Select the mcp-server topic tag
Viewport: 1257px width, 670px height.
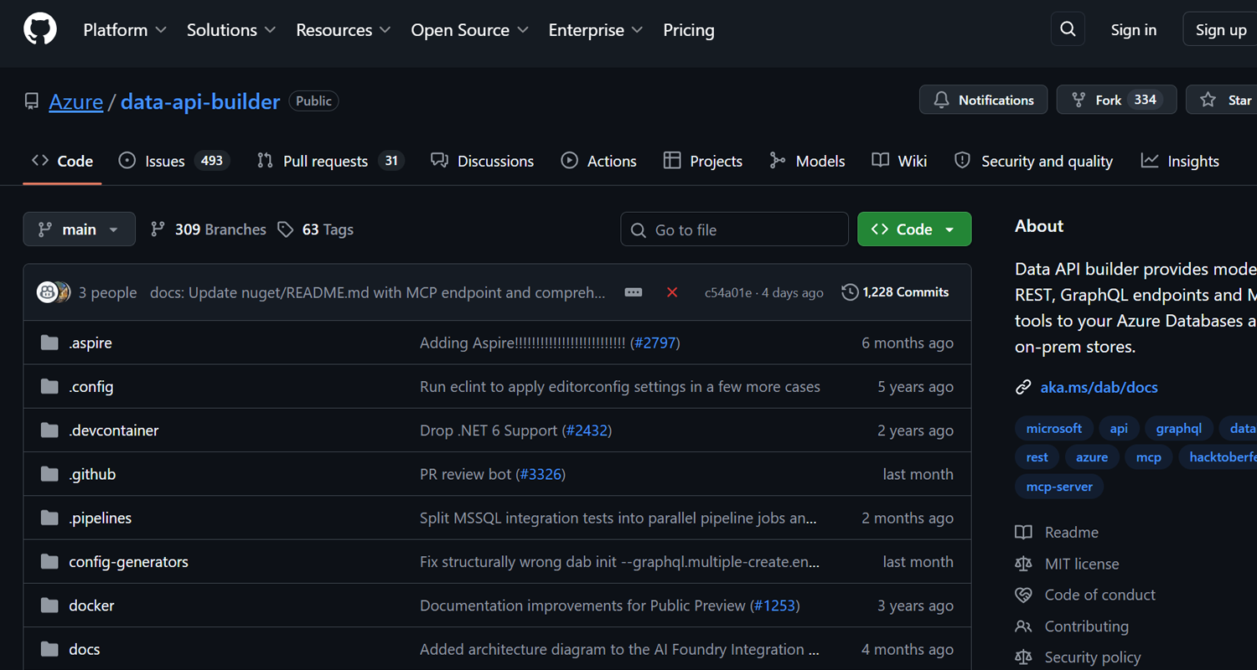tap(1059, 487)
